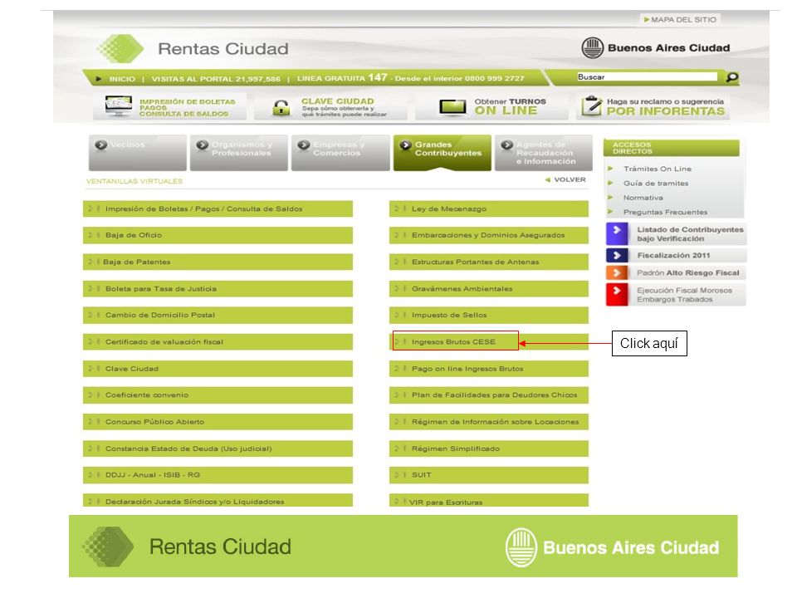Click Impuesto de Sellos option
This screenshot has height=598, width=797.
pyautogui.click(x=489, y=316)
